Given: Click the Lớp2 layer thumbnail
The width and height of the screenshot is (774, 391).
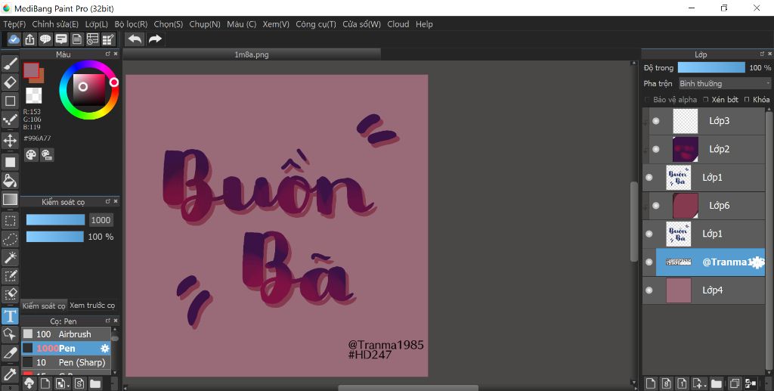Looking at the screenshot, I should tap(685, 149).
